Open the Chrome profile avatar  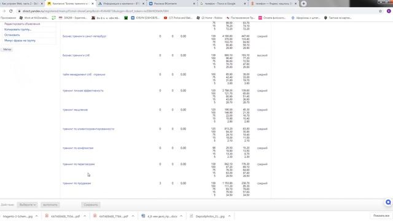pos(389,11)
